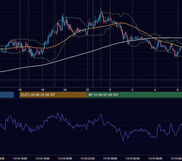
Task: Click the NY 22:00-07:00 JST session bar
Action: [134, 95]
